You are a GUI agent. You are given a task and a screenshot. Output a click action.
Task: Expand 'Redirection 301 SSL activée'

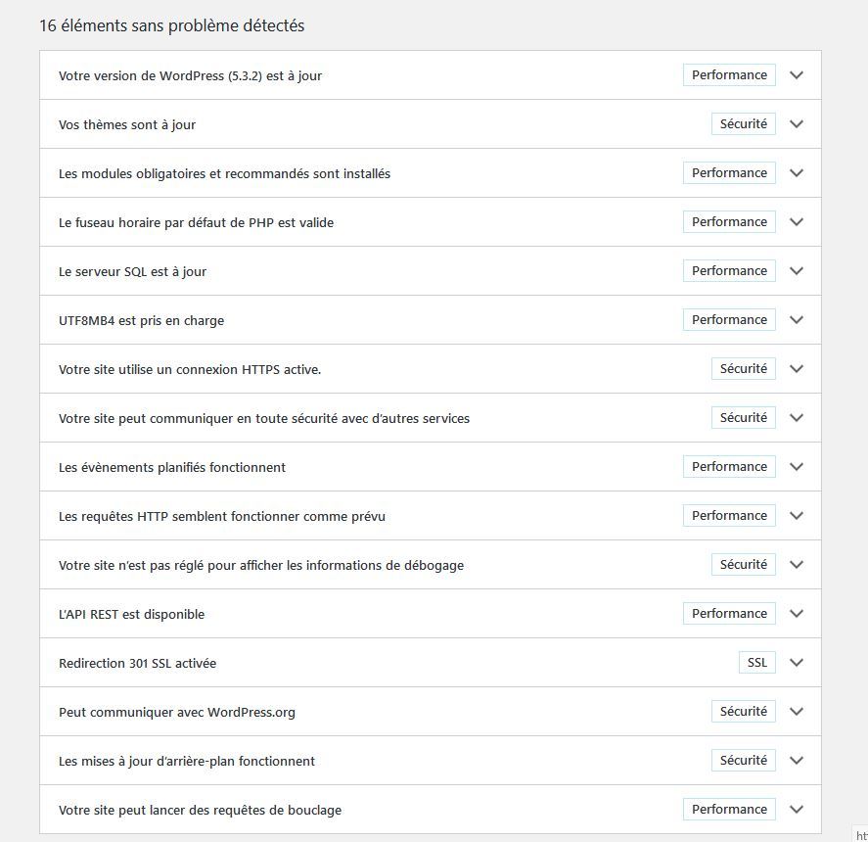click(x=797, y=663)
